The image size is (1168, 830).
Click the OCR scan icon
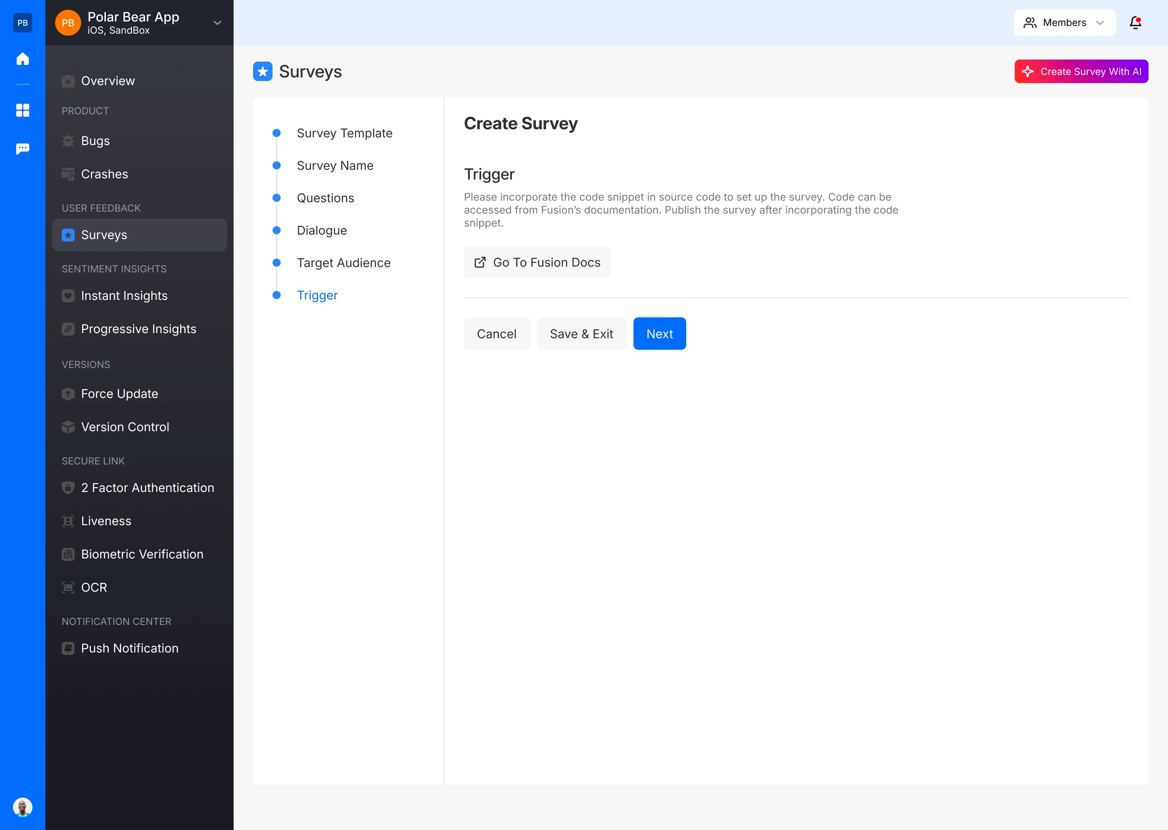point(68,588)
